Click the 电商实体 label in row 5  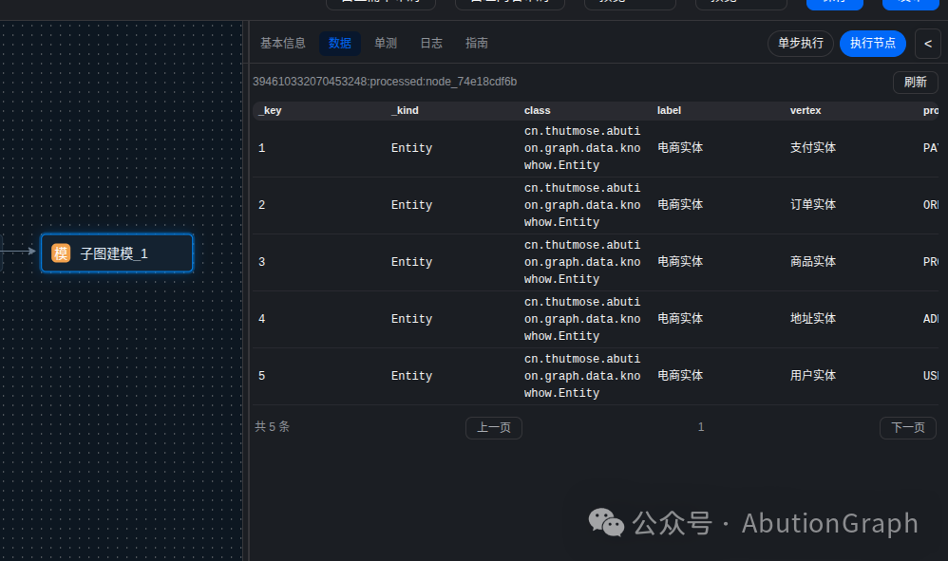[x=680, y=376]
